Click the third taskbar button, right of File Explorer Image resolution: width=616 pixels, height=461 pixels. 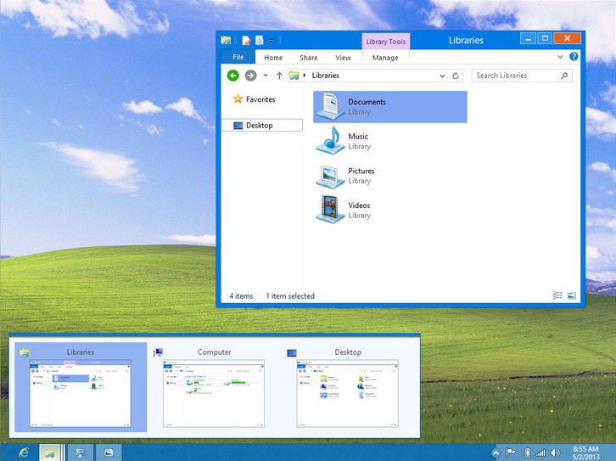pos(80,453)
